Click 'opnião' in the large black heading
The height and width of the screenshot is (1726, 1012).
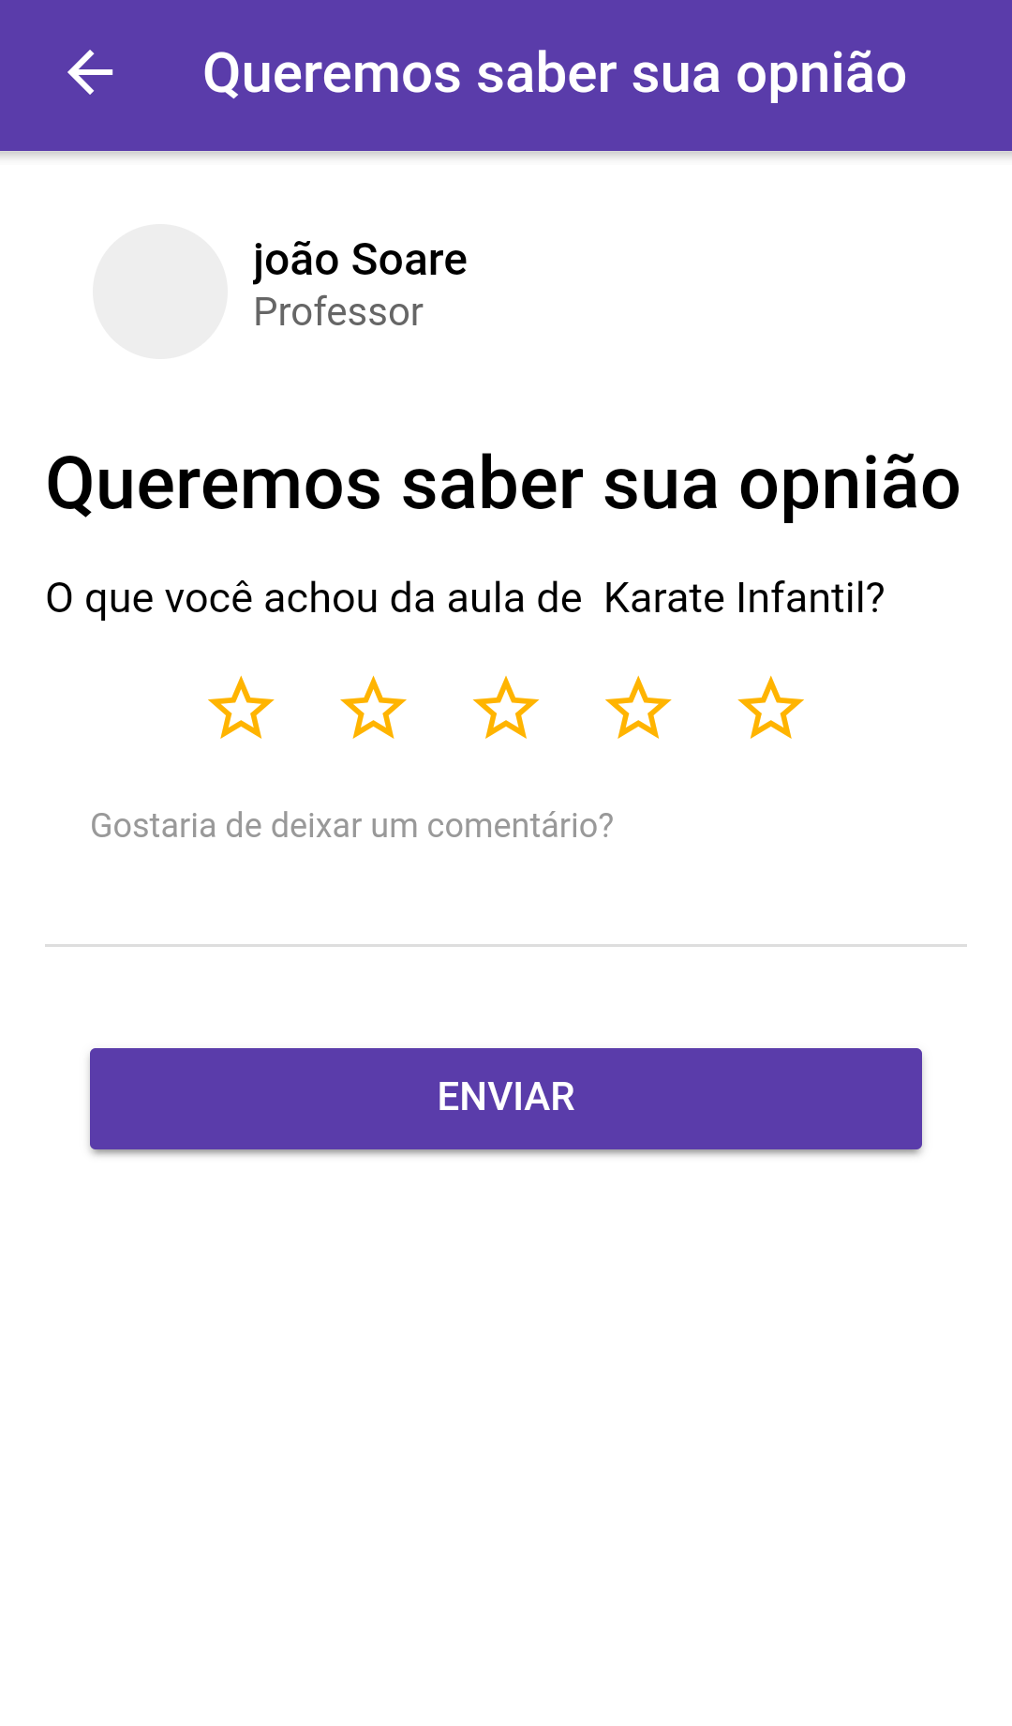(x=850, y=485)
